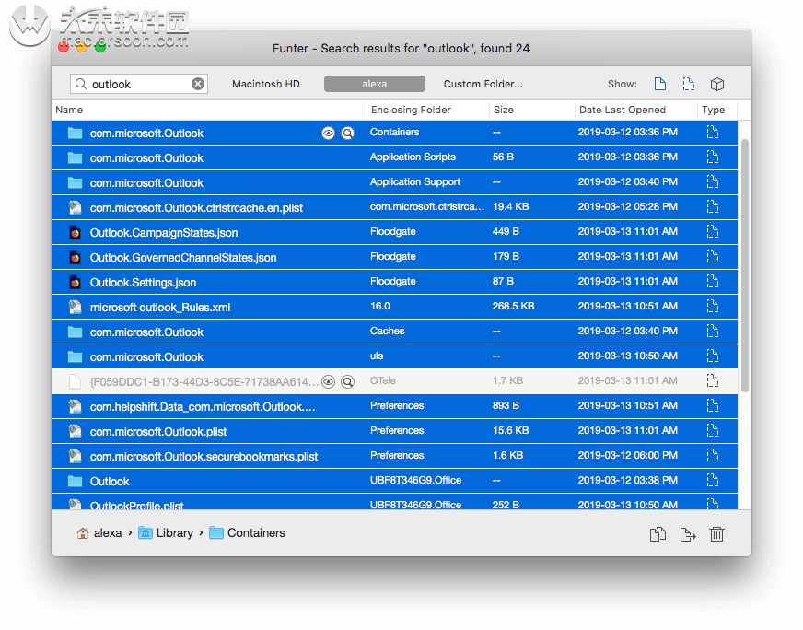
Task: Select com.microsoft.Outlook.securebookmarks.plist file
Action: pos(394,456)
